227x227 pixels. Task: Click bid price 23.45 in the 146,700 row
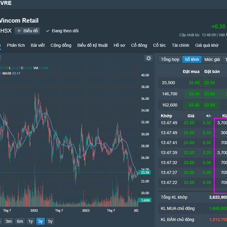coord(194,94)
